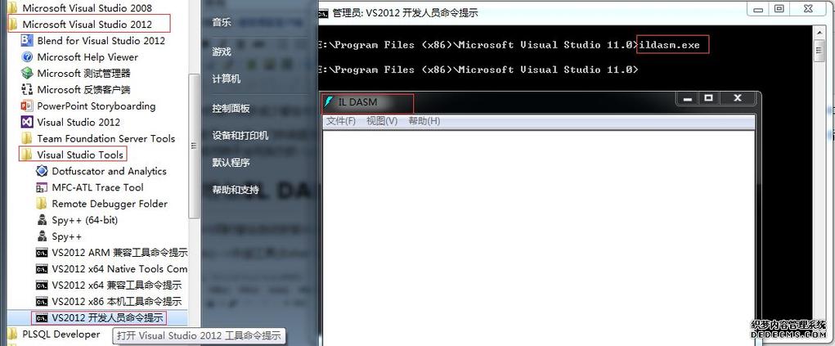The height and width of the screenshot is (346, 835).
Task: Close the IL DASM window
Action: pos(737,98)
